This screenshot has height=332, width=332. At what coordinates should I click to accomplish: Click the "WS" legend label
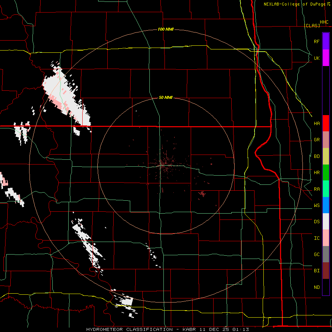(x=317, y=205)
